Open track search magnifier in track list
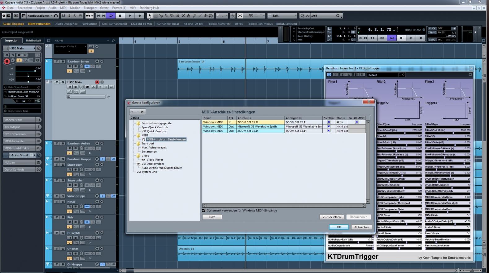 [113, 41]
